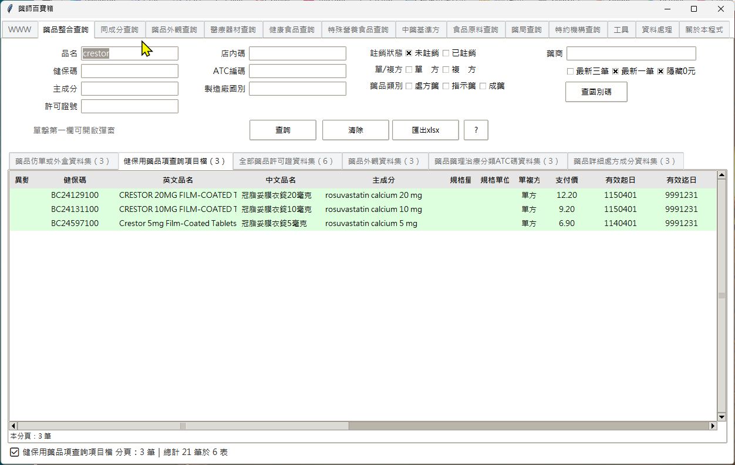Focus the 藥商 input field
The image size is (735, 465).
click(x=631, y=53)
